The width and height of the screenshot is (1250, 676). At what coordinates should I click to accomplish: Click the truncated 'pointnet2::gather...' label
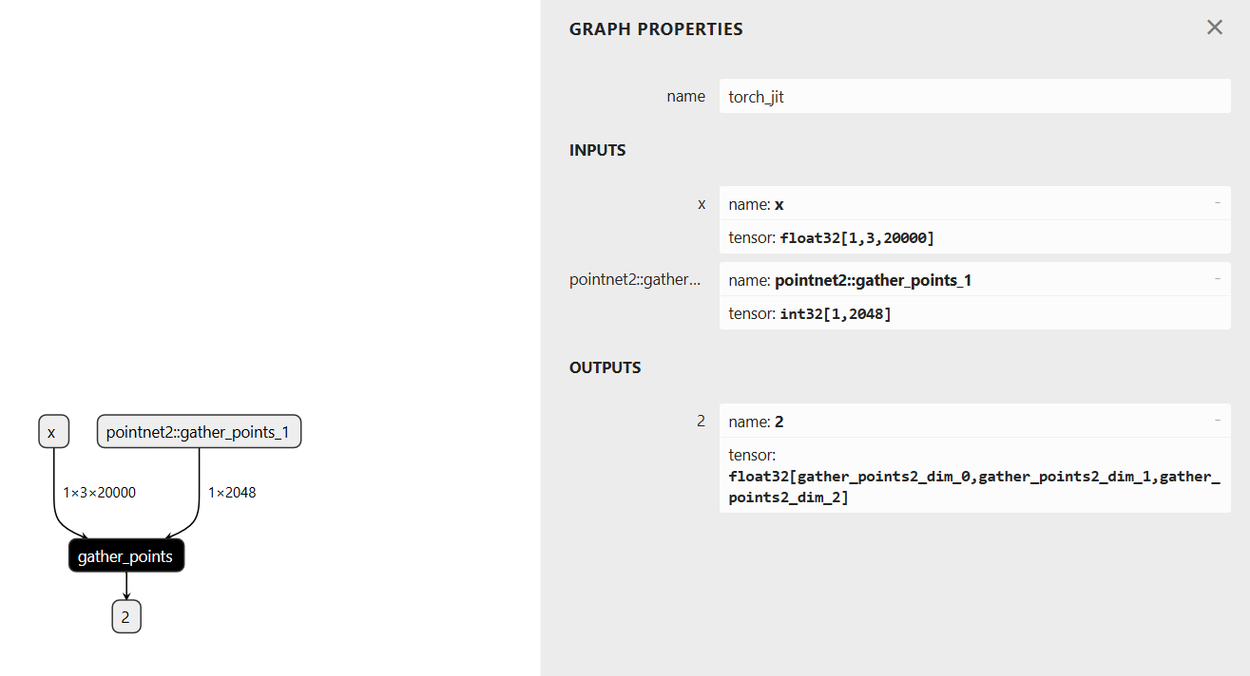[x=637, y=279]
